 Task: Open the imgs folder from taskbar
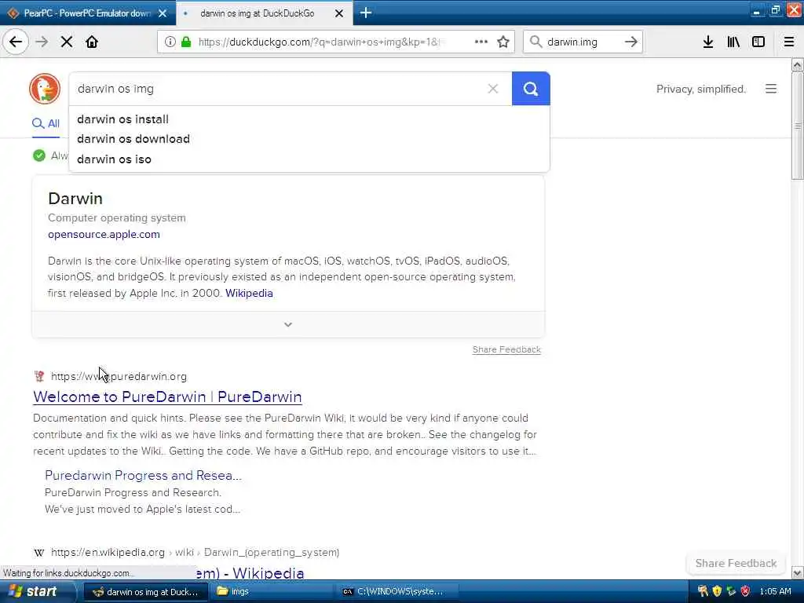pyautogui.click(x=272, y=592)
